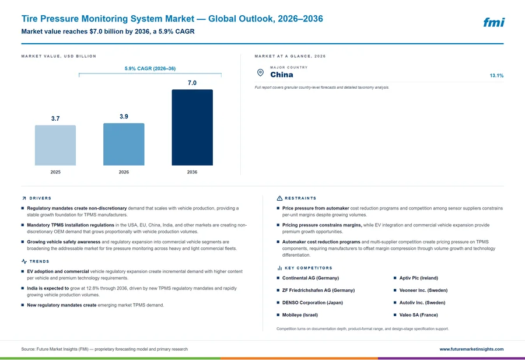
Task: Click the Restraints warning triangle icon
Action: [x=279, y=198]
